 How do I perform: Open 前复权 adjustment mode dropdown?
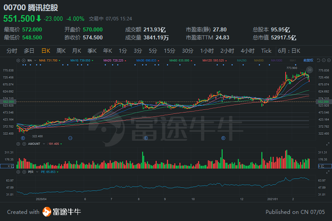click(308, 60)
